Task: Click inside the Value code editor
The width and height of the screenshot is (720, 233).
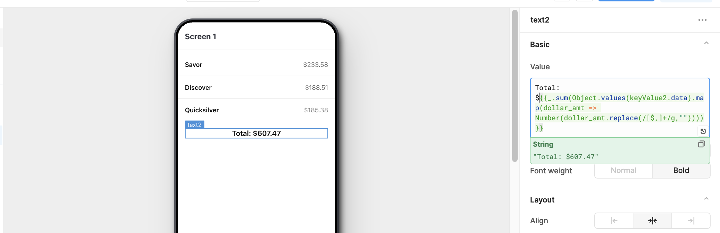Action: 620,108
